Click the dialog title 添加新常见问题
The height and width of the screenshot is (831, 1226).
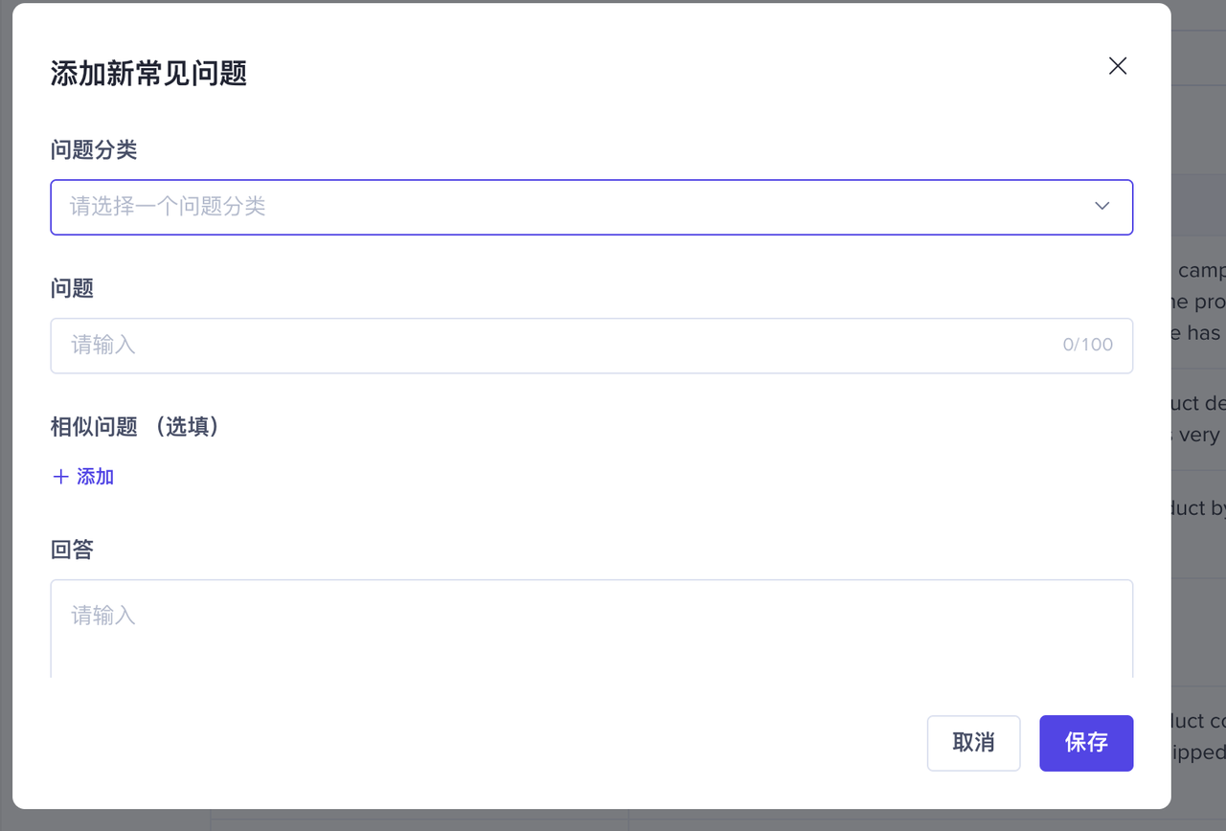pyautogui.click(x=148, y=74)
